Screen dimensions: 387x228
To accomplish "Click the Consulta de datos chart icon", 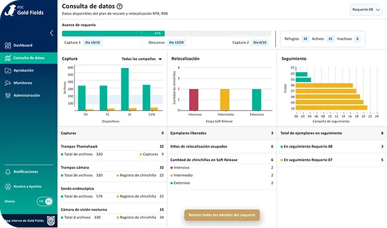I will coord(8,58).
